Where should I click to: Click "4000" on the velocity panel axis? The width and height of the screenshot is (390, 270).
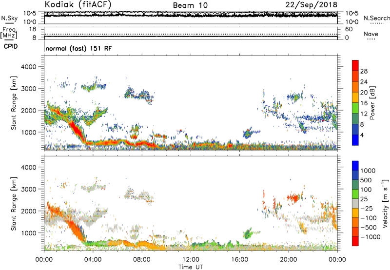click(x=29, y=167)
